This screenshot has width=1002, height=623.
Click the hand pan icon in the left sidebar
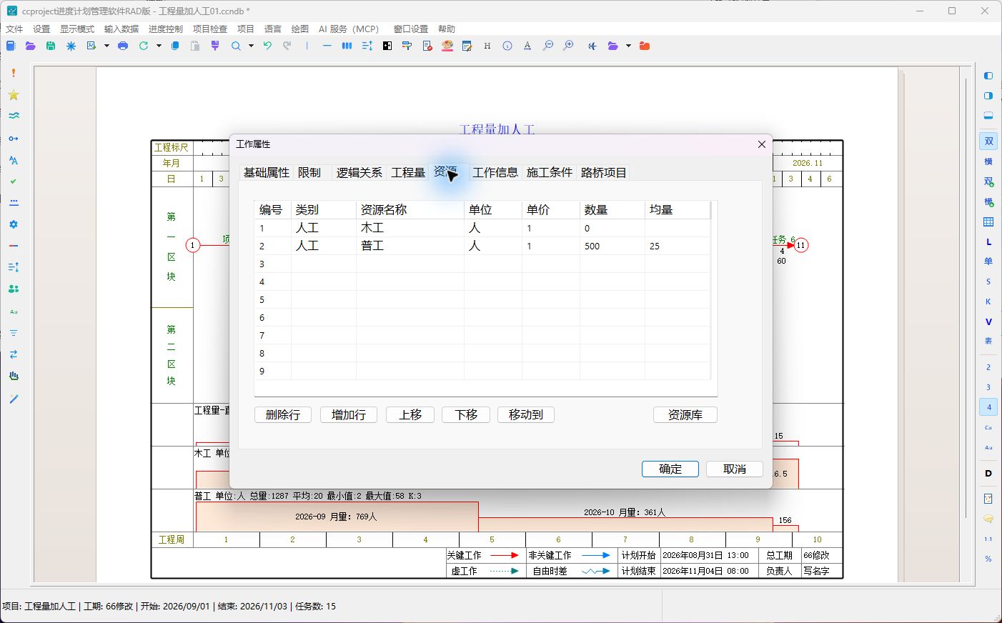14,376
